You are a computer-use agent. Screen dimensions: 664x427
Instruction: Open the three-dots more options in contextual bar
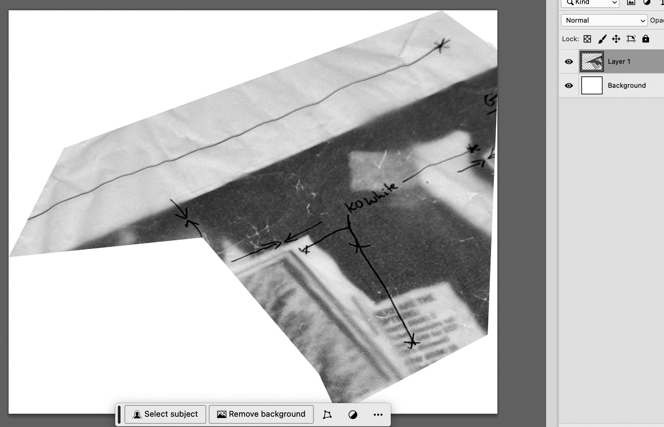tap(378, 414)
